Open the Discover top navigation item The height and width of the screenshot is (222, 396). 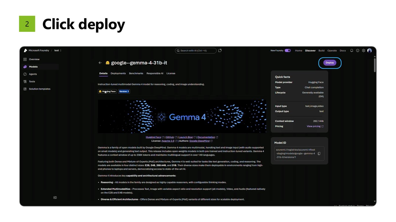click(310, 51)
